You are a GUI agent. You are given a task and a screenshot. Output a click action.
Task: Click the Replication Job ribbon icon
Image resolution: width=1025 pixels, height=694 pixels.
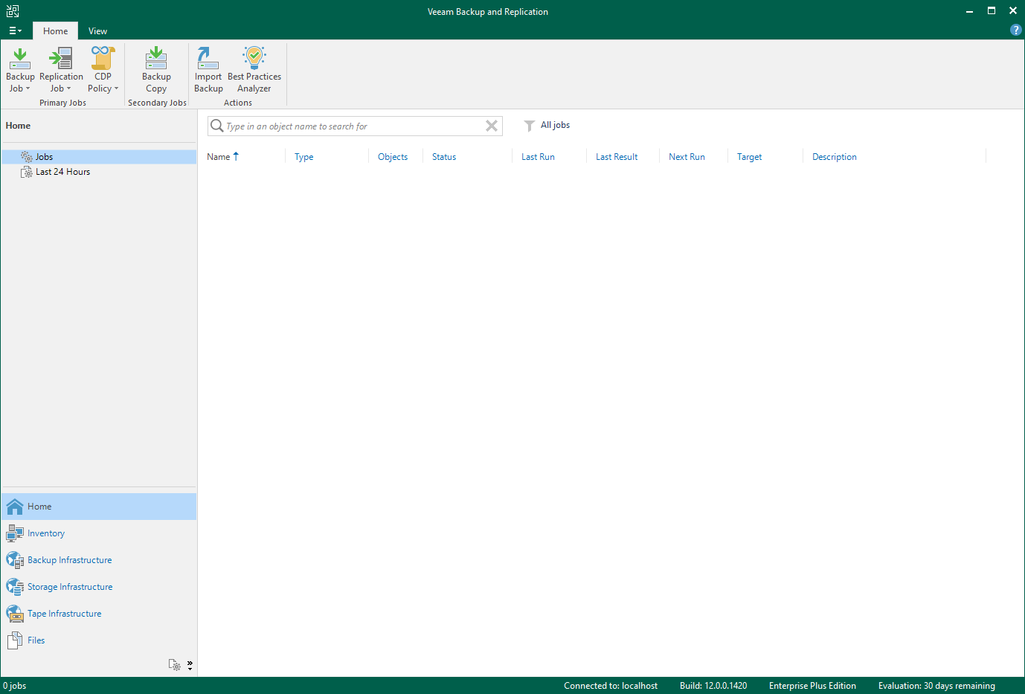(61, 59)
